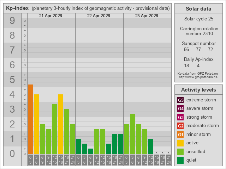Screen dimensions: 226x169
Task: Click the G5 extreme storm legend icon
Action: coord(180,100)
